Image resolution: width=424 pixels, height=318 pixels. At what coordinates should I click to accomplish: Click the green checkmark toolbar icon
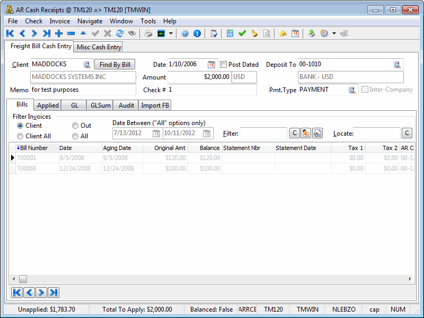point(242,33)
